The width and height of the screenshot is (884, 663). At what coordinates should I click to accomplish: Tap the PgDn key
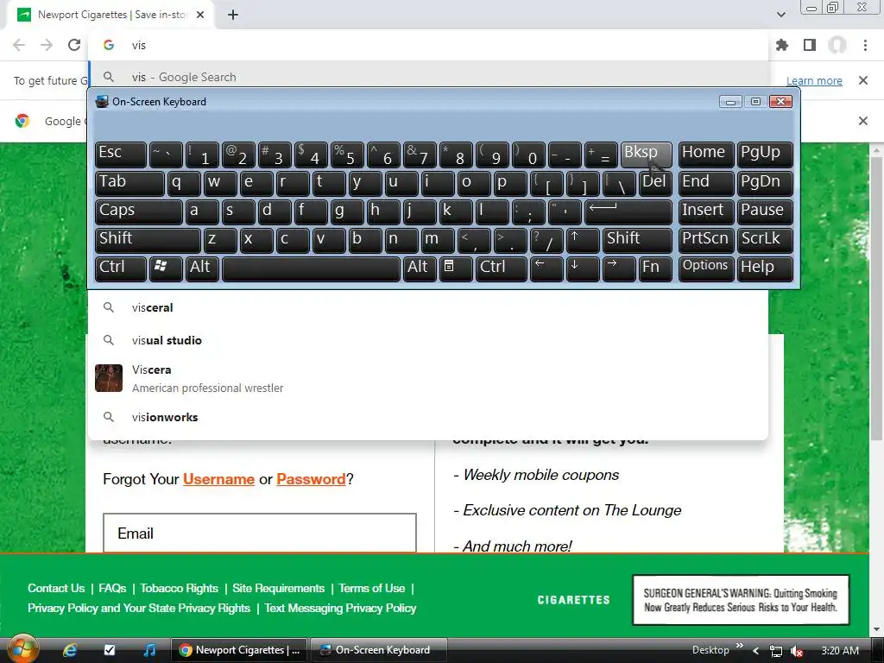(x=765, y=183)
